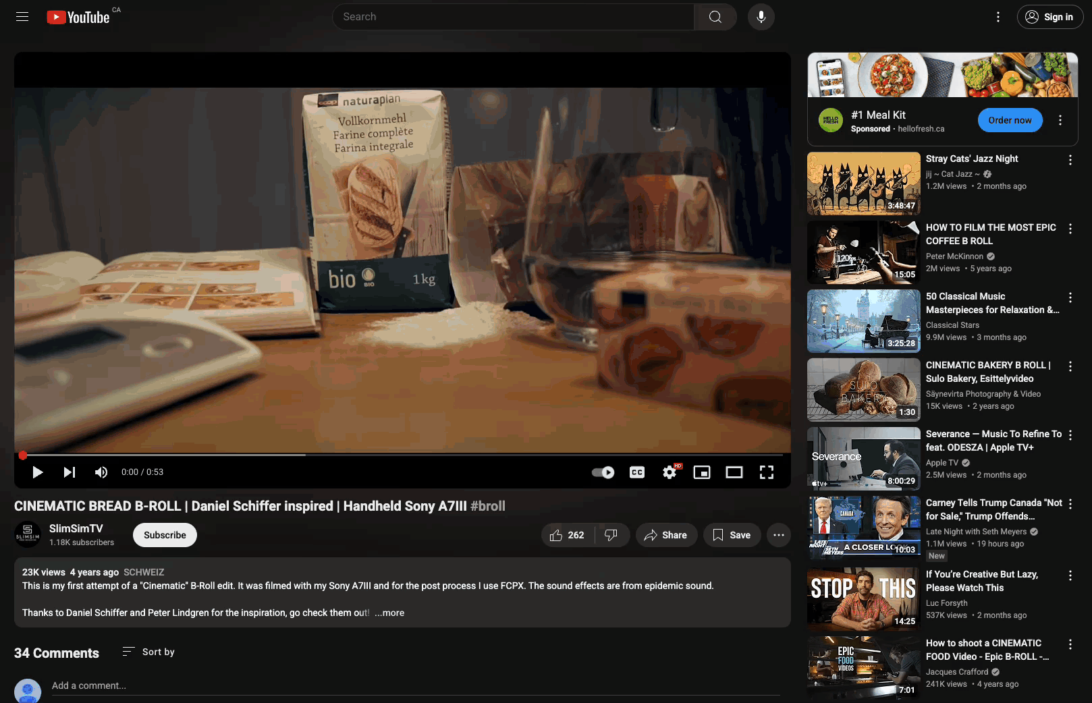Click the 34 Comments heading
Screen dimensions: 1092x703
[x=57, y=653]
